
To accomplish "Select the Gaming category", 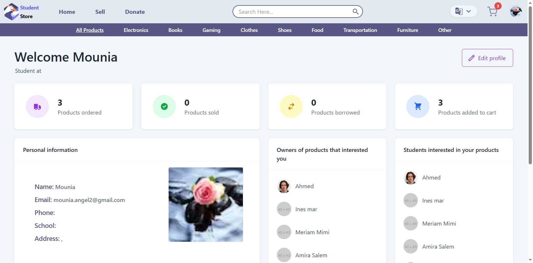I will click(x=211, y=30).
